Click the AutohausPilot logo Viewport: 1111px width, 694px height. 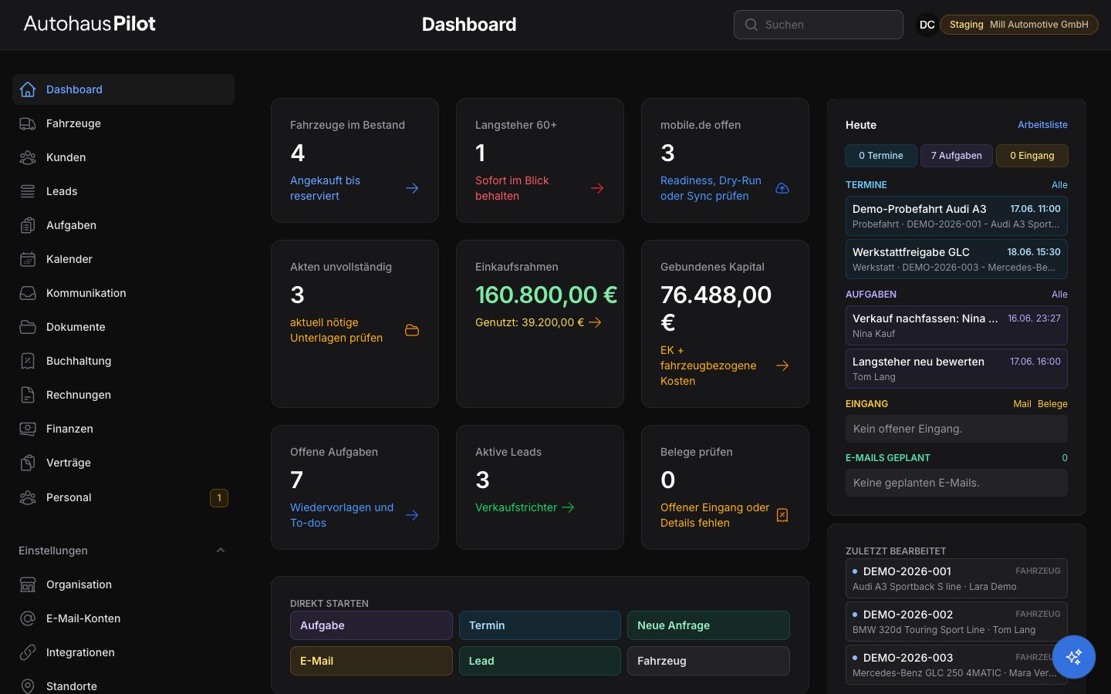[x=89, y=24]
